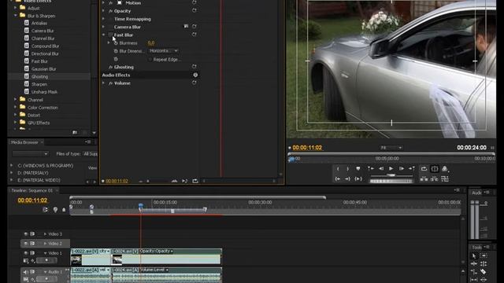
Task: Toggle Safe Margins button
Action: click(x=434, y=168)
